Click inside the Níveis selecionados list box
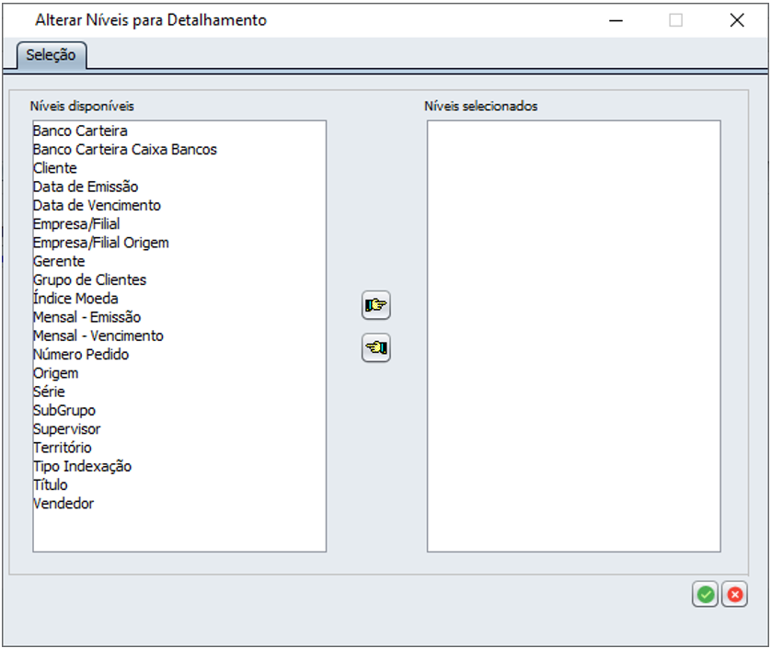This screenshot has width=771, height=648. click(x=574, y=336)
